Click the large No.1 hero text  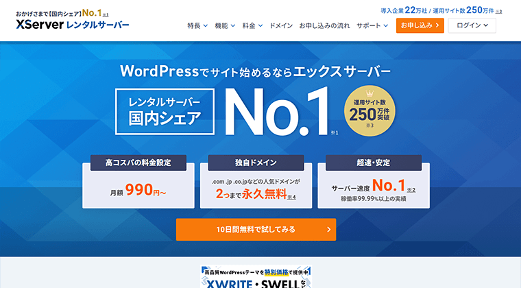click(278, 112)
